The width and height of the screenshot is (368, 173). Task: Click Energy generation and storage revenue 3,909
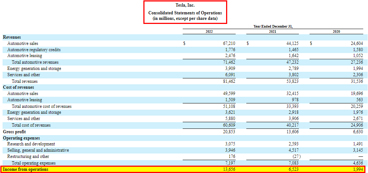(230, 68)
